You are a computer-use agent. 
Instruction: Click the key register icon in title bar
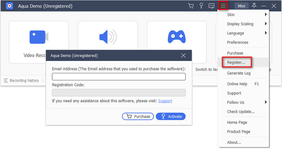(201, 6)
